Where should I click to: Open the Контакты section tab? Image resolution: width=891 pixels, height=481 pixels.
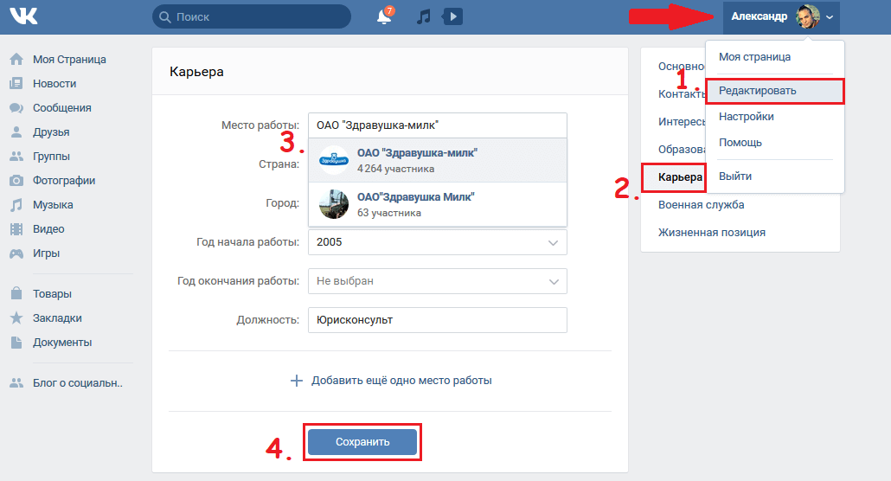pyautogui.click(x=682, y=93)
